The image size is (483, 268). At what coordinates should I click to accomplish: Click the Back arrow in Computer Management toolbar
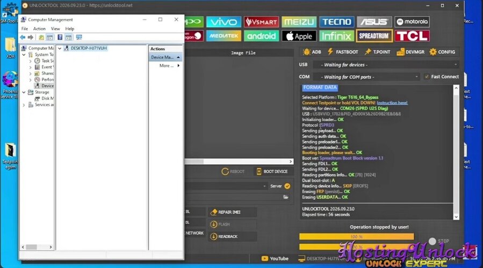click(x=23, y=37)
